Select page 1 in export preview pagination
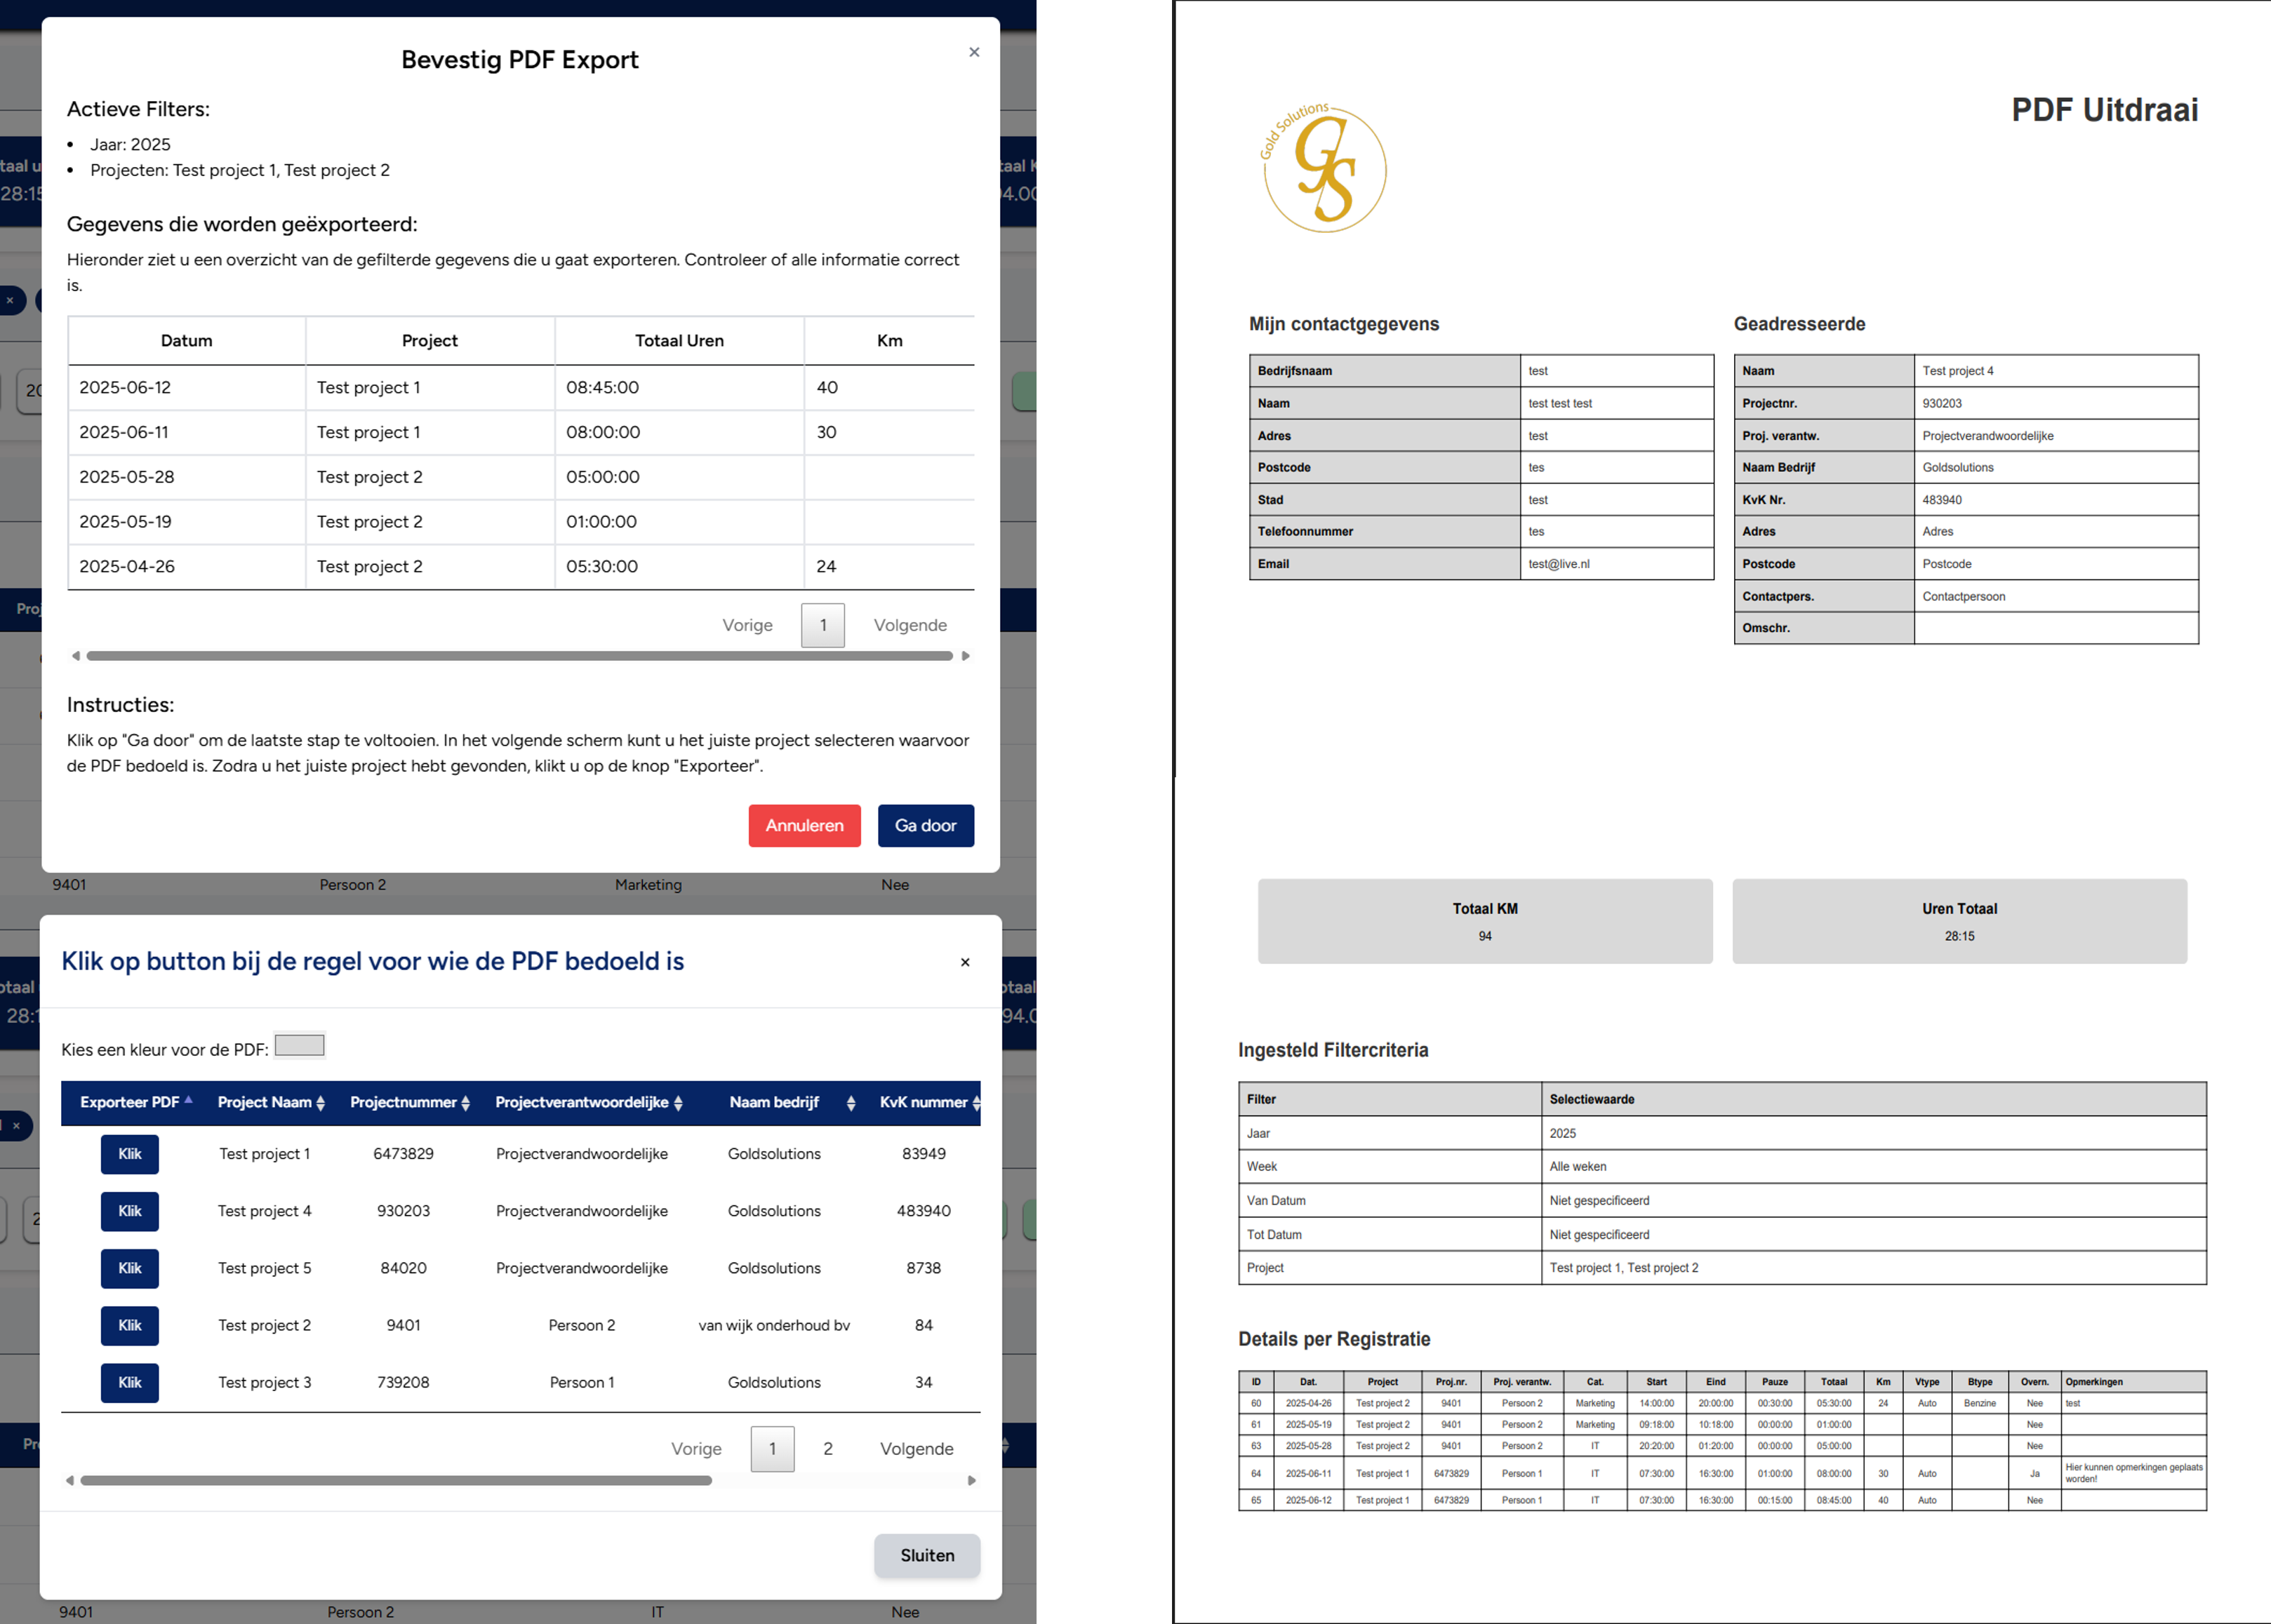Screen dimensions: 2271x1624 [x=823, y=625]
